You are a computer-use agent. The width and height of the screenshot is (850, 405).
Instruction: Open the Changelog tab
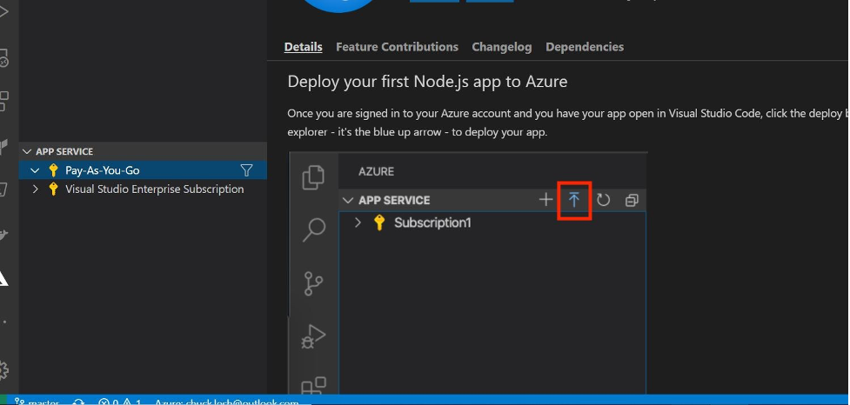[501, 47]
